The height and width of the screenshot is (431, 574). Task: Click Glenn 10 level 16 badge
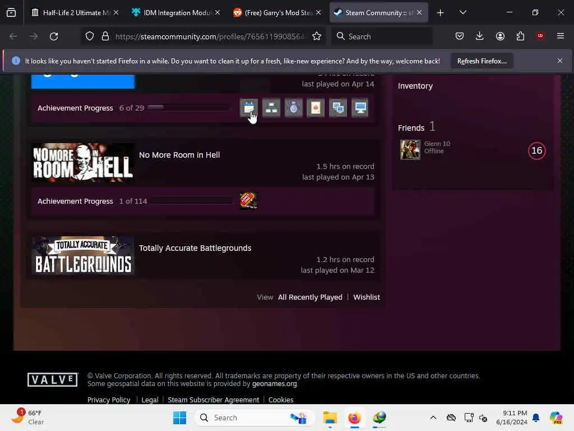coord(536,150)
